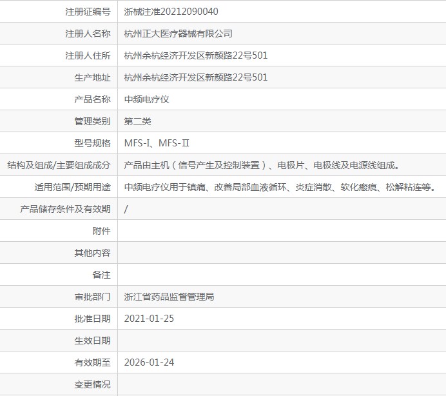The height and width of the screenshot is (396, 446).
Task: Select the 备注 label
Action: pyautogui.click(x=102, y=275)
